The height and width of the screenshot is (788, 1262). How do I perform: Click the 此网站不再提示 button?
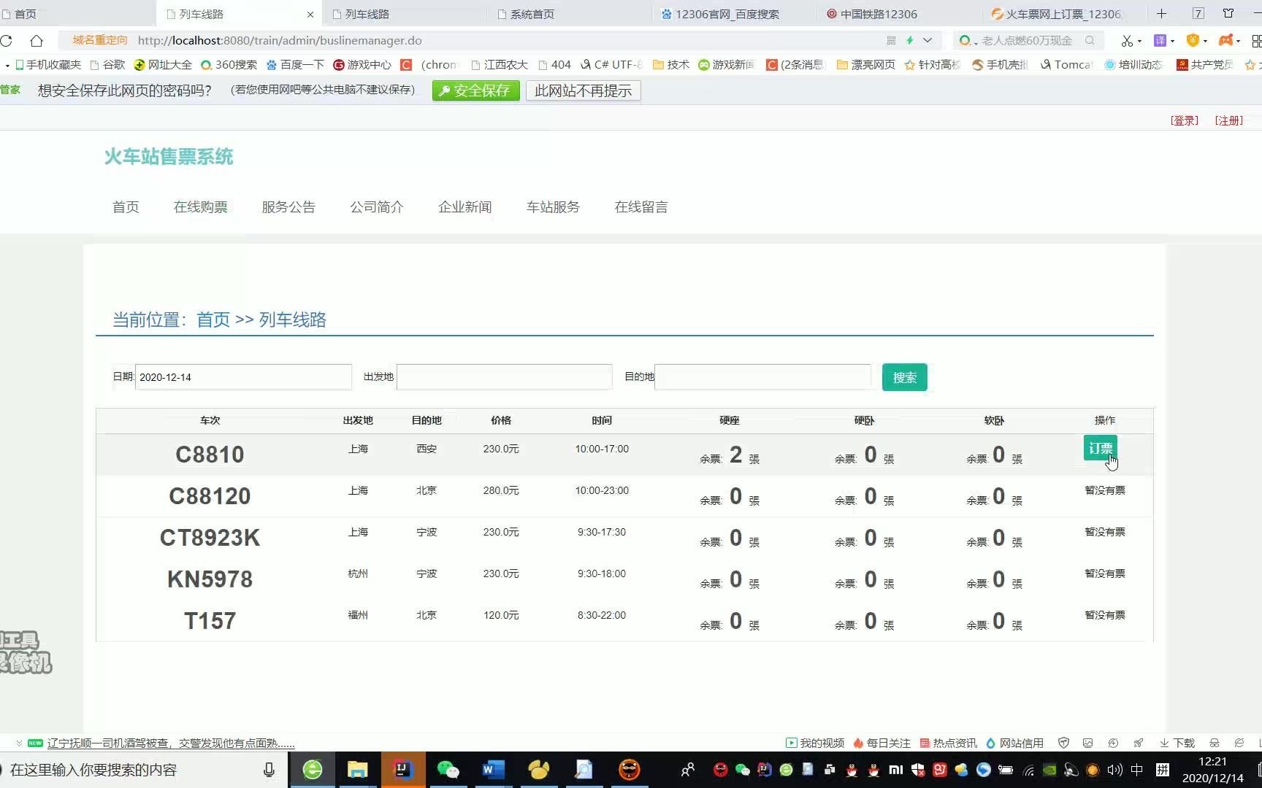[x=583, y=90]
